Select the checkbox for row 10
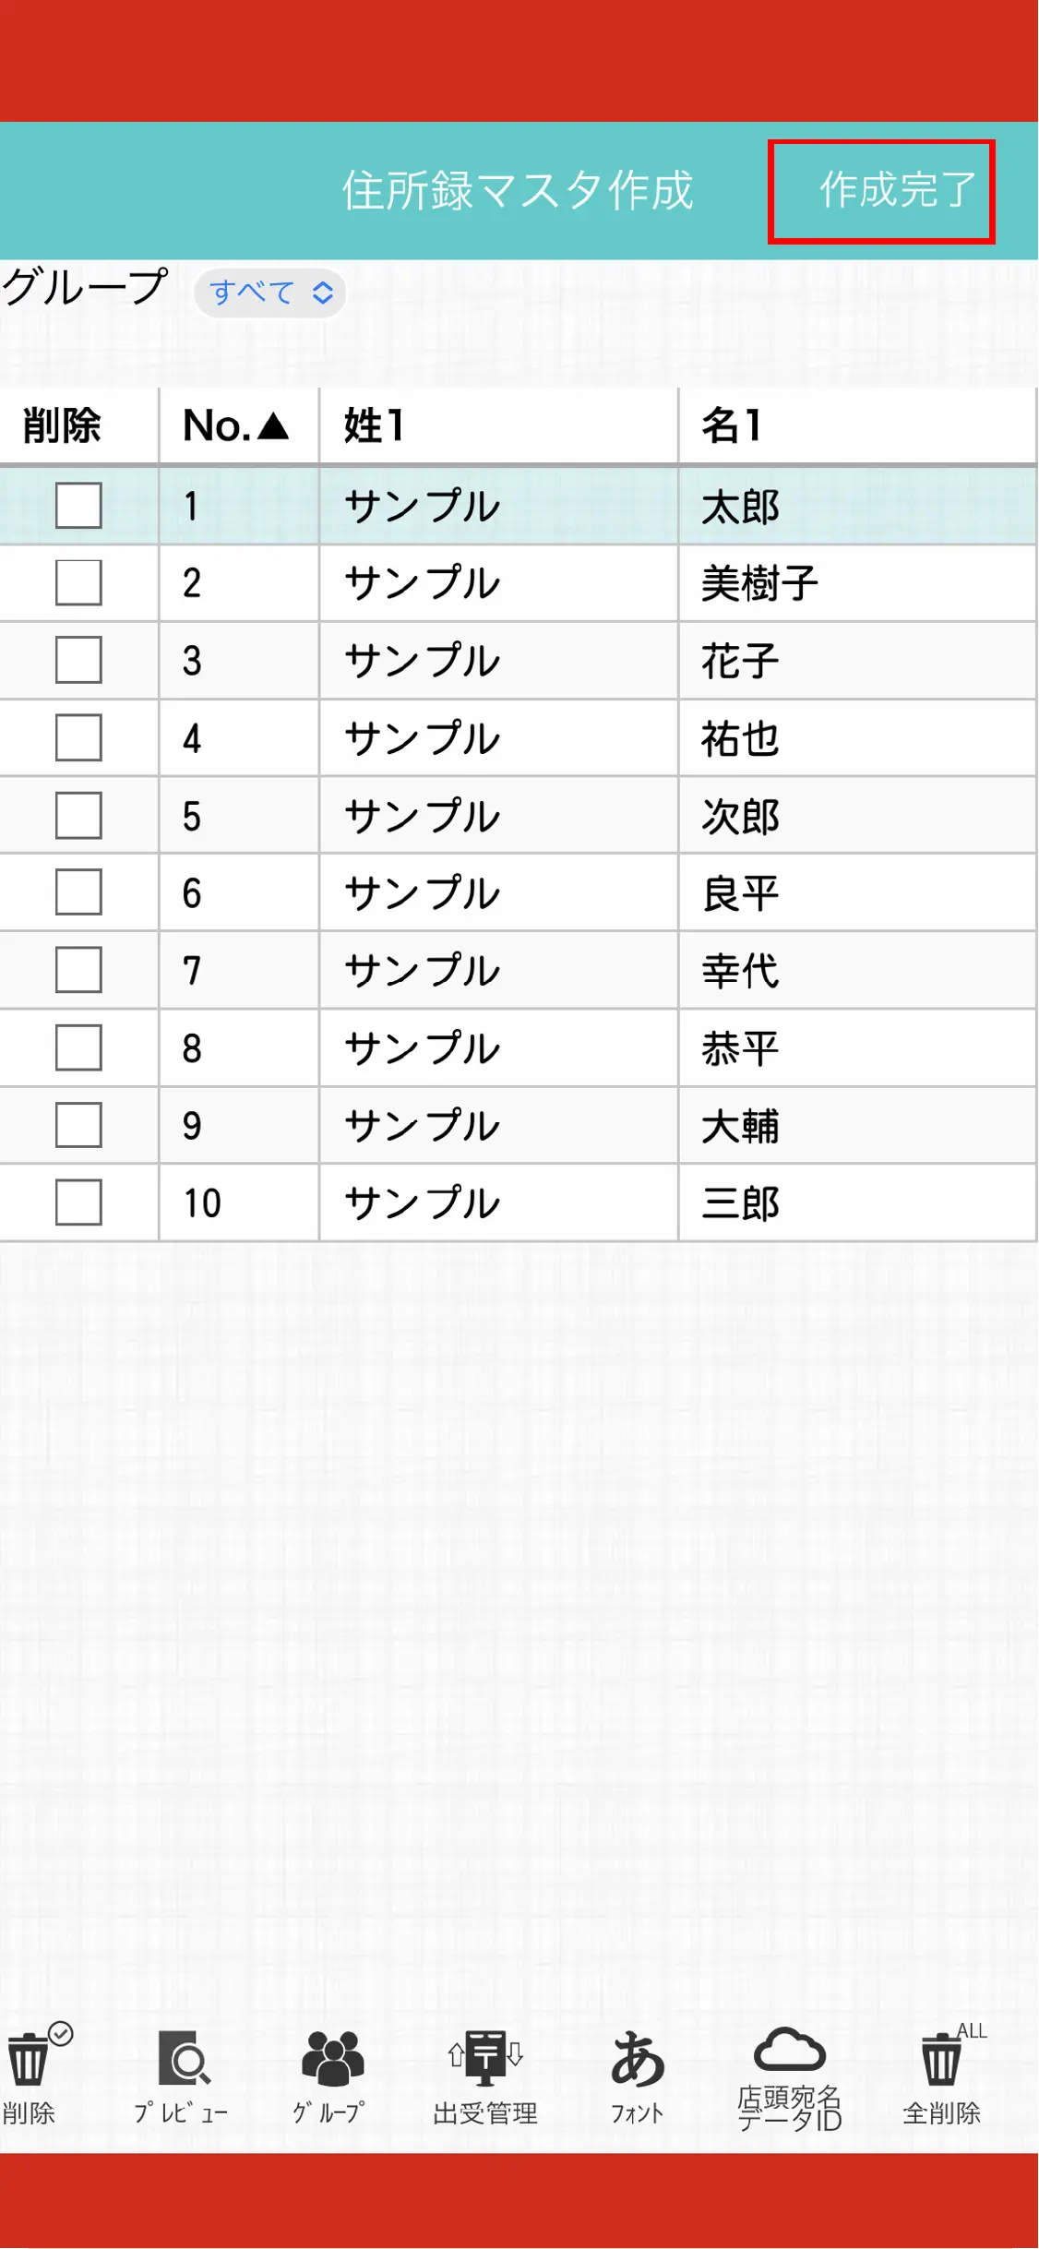1039x2249 pixels. [x=78, y=1203]
